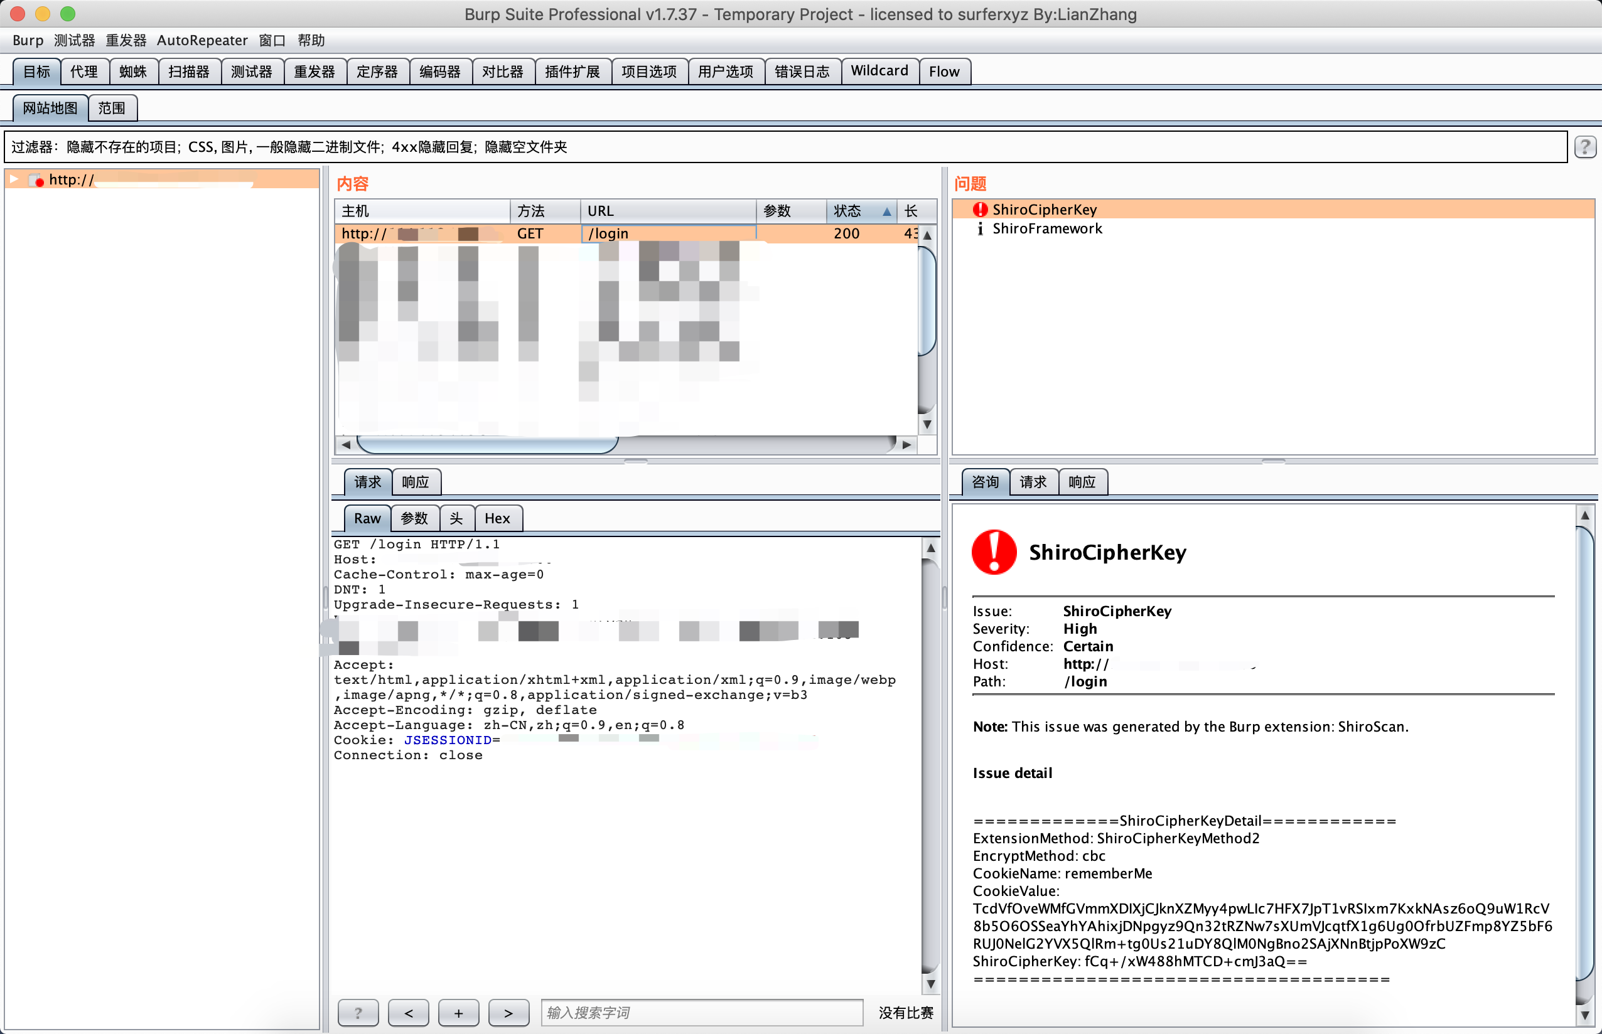Image resolution: width=1602 pixels, height=1034 pixels.
Task: Switch to the 响应 tab beside 请求
Action: [415, 482]
